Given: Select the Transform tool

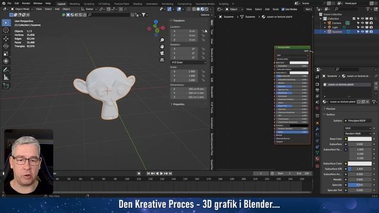Looking at the screenshot, I should [6, 61].
